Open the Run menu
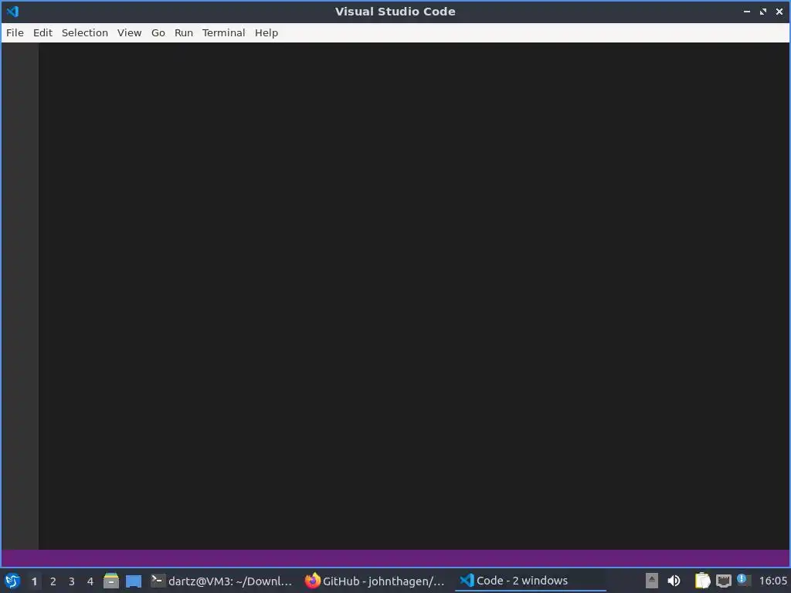 pos(184,32)
